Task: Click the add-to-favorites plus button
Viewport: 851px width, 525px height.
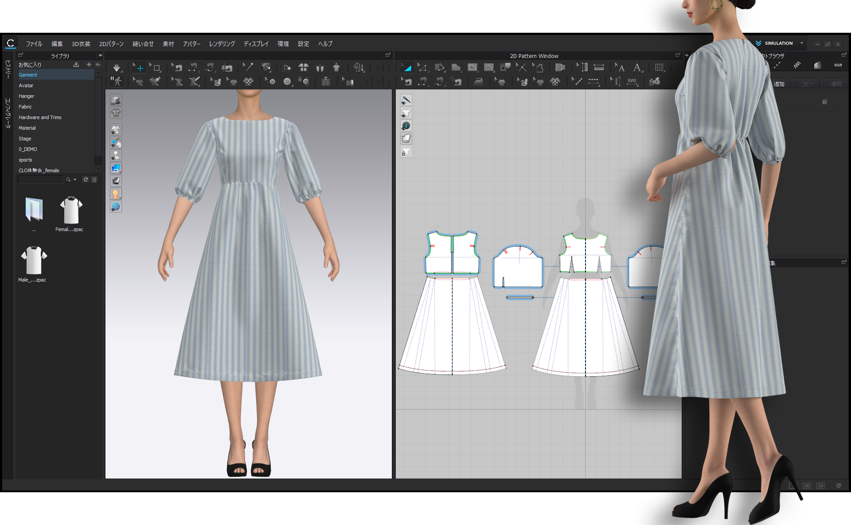Action: [x=89, y=65]
